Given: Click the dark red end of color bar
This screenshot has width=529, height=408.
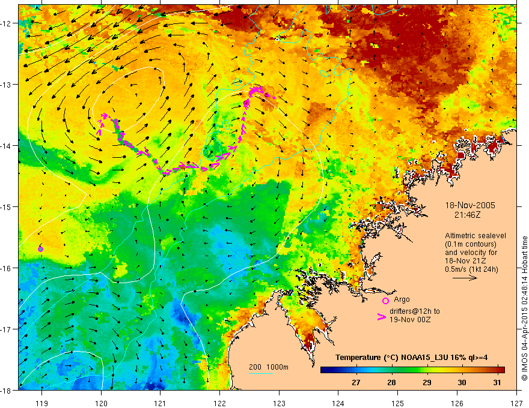Looking at the screenshot, I should [501, 370].
